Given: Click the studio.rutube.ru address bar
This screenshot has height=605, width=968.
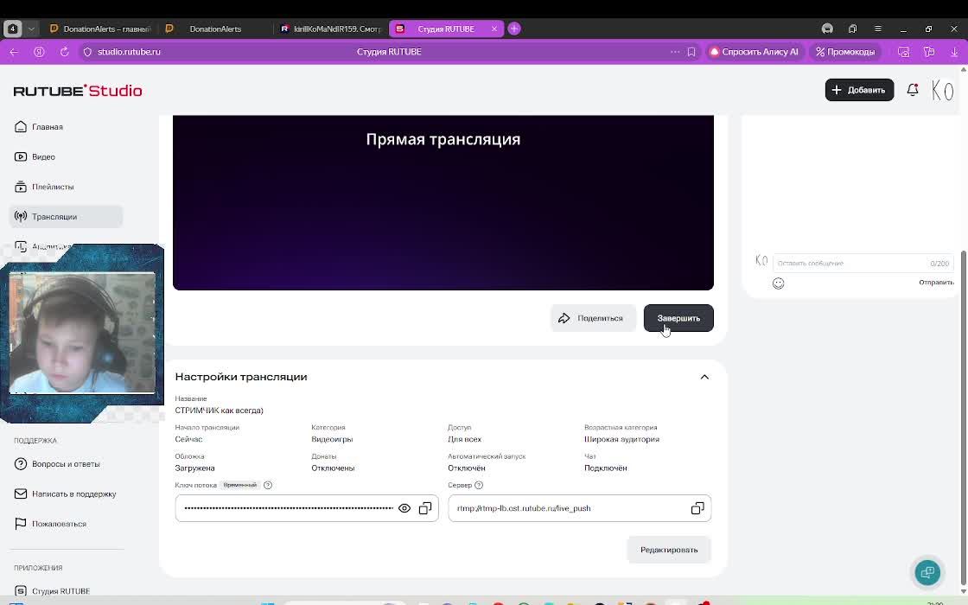Looking at the screenshot, I should pos(129,52).
